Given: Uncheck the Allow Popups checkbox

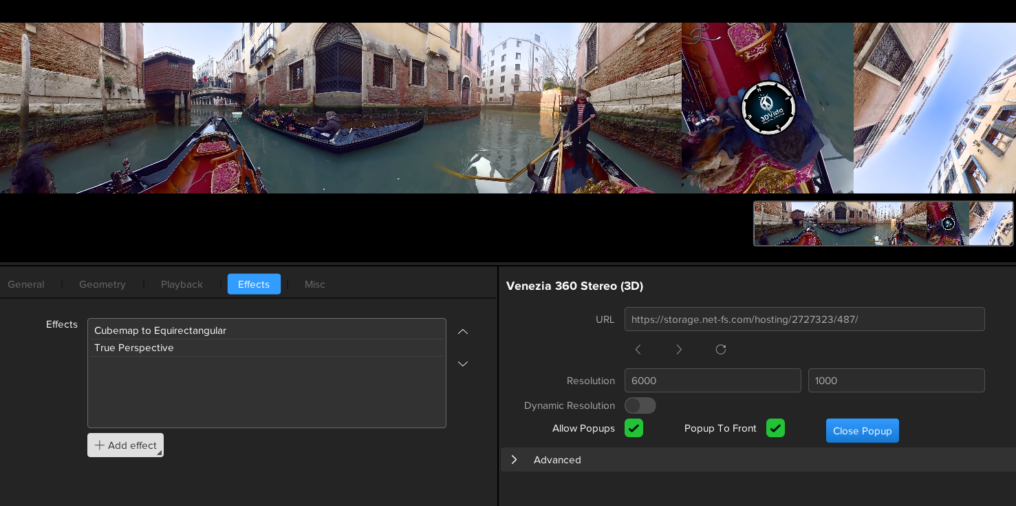Looking at the screenshot, I should click(x=634, y=428).
